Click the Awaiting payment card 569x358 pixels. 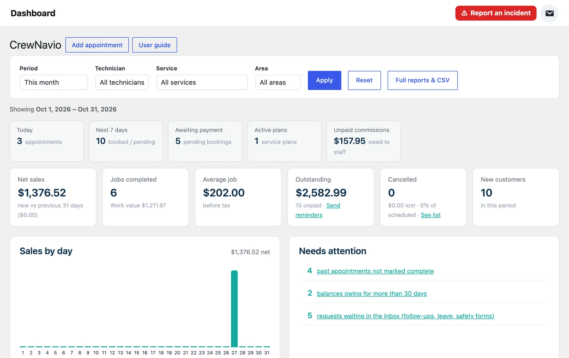(205, 141)
